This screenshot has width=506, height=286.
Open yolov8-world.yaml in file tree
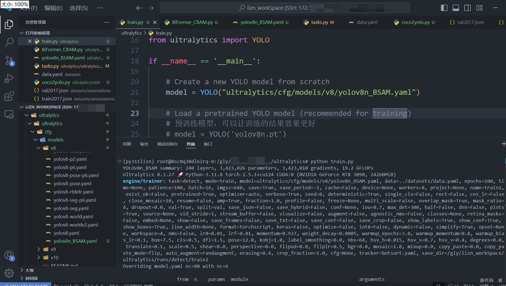(x=73, y=217)
